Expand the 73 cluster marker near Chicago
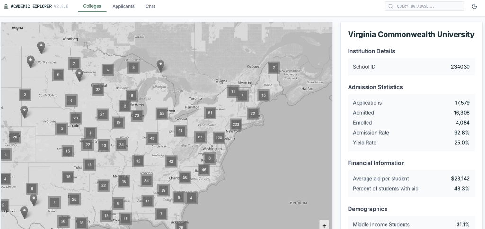The height and width of the screenshot is (229, 485). click(137, 116)
